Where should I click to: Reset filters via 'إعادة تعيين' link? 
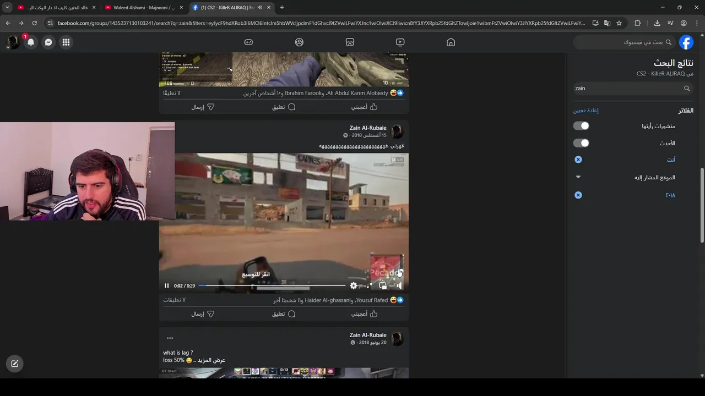pos(585,111)
